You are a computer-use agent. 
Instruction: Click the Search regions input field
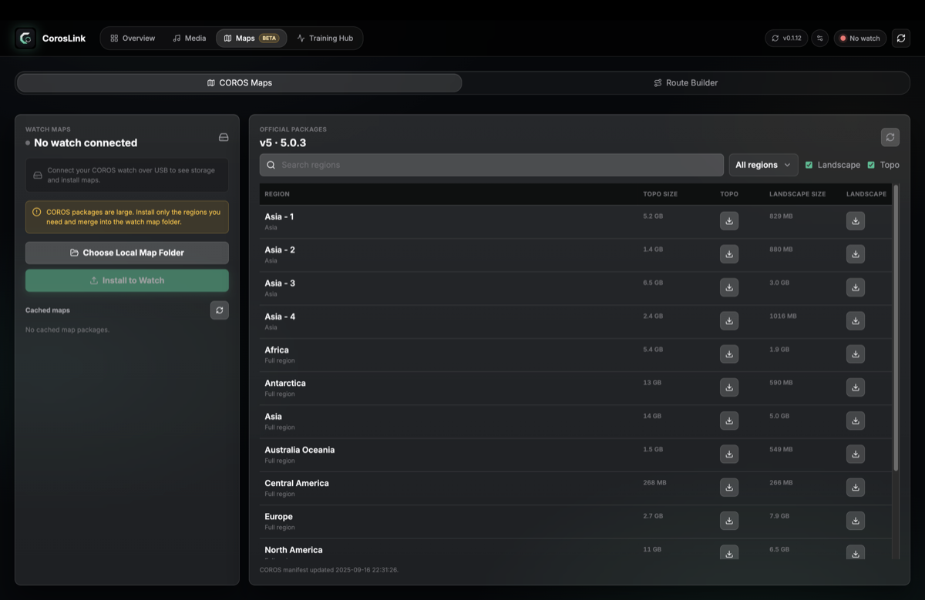(492, 165)
